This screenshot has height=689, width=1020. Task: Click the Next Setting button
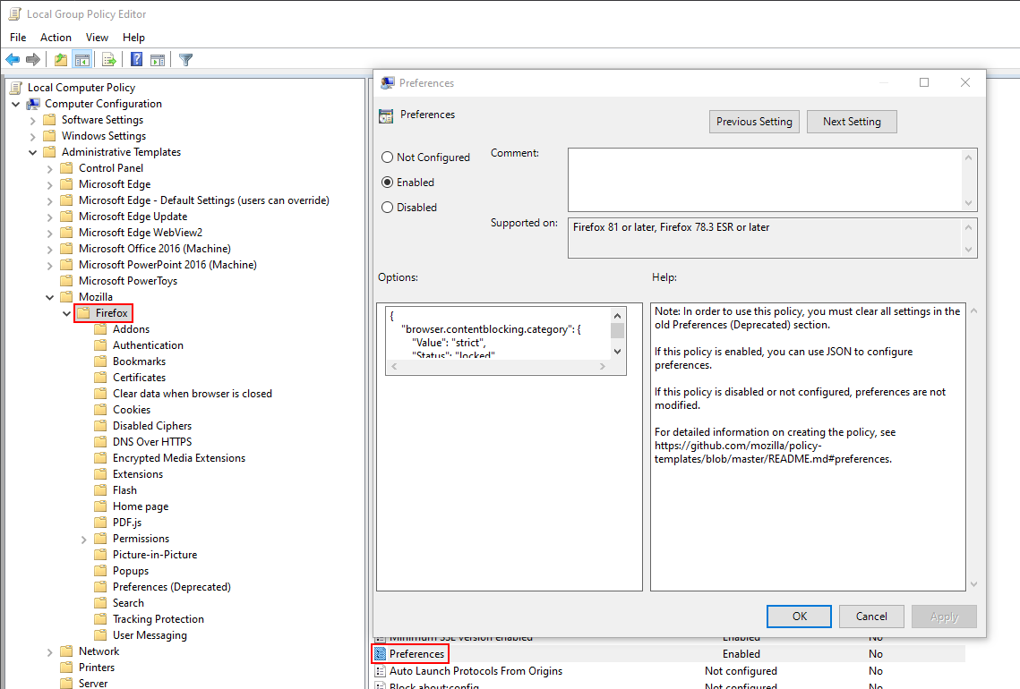click(x=852, y=122)
